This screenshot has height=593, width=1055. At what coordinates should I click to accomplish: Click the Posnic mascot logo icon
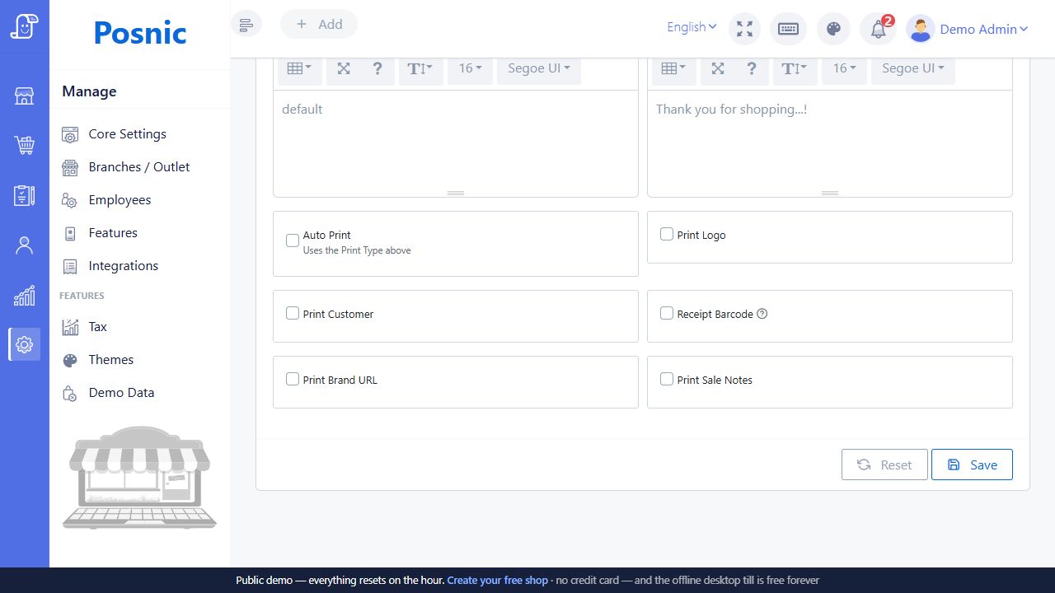25,26
